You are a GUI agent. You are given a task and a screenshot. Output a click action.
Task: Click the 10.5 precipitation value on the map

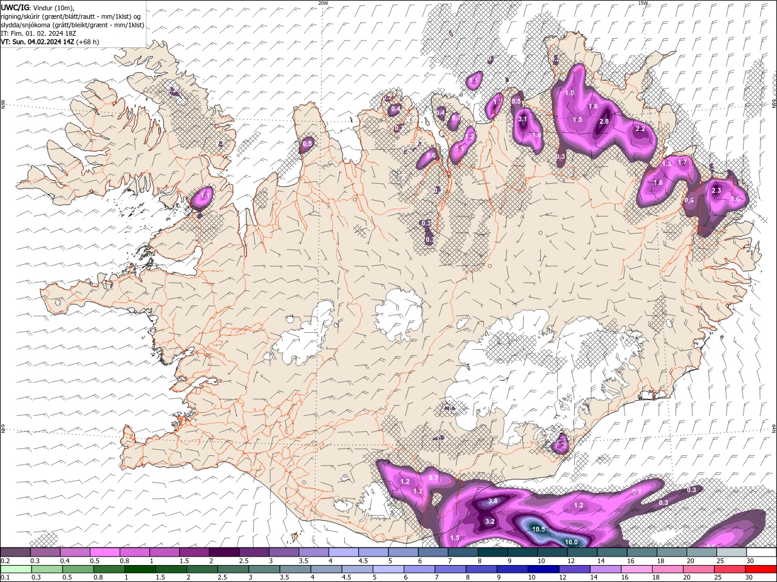539,529
